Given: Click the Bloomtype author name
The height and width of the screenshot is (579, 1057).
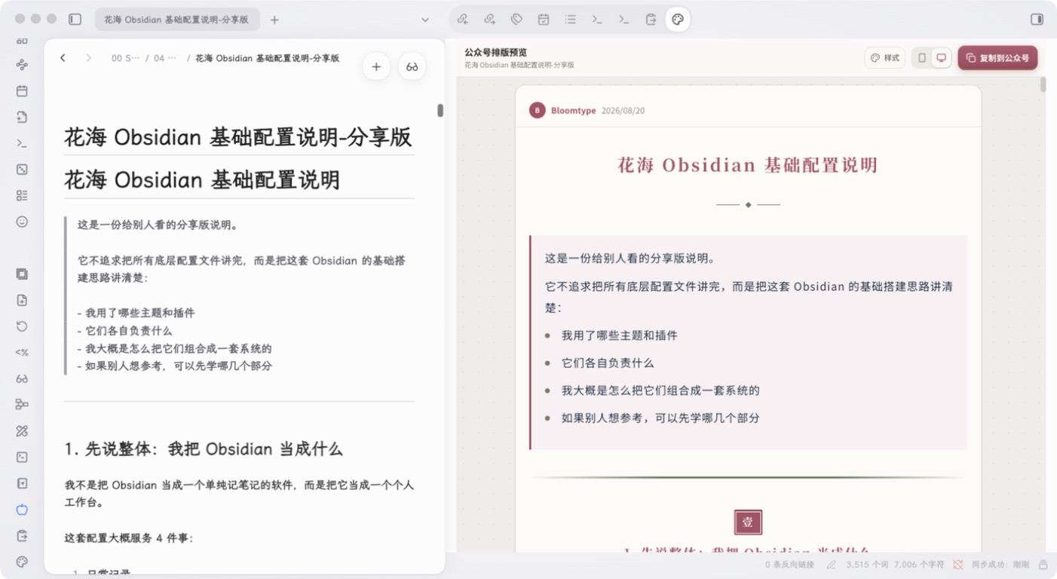Looking at the screenshot, I should point(573,111).
